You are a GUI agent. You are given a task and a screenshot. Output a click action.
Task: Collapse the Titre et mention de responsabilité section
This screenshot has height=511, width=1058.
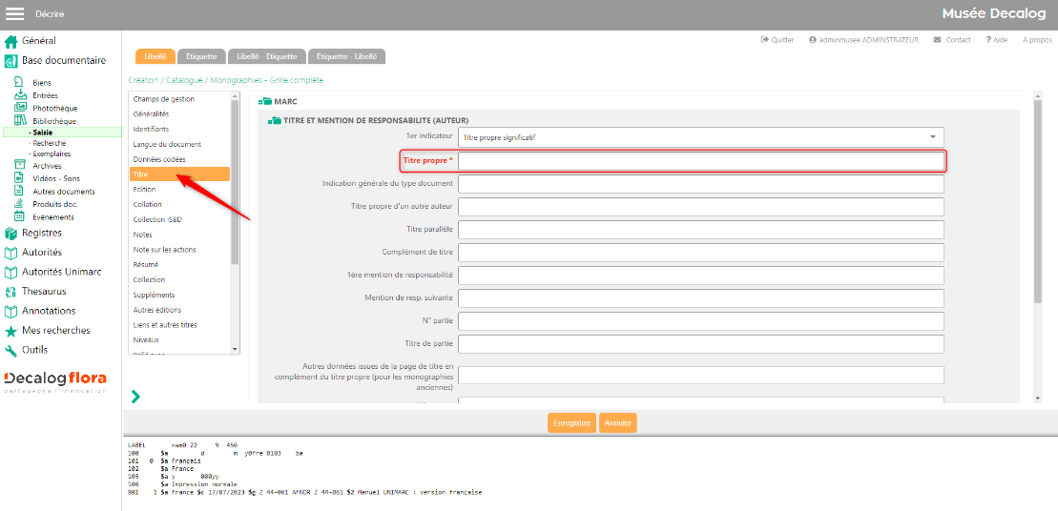(275, 121)
